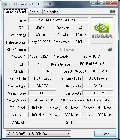This screenshot has width=120, height=140.
Task: Minimize the GPU-Z window
Action: [x=94, y=3]
